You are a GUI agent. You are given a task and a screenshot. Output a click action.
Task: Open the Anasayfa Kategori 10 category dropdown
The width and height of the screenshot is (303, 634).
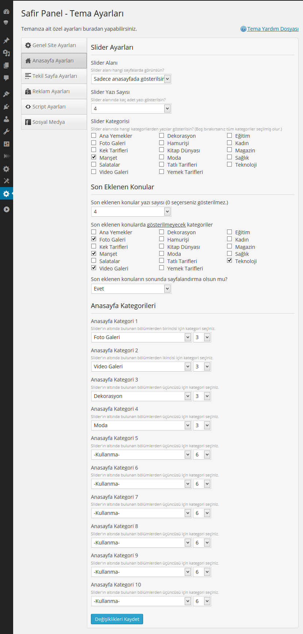click(141, 601)
